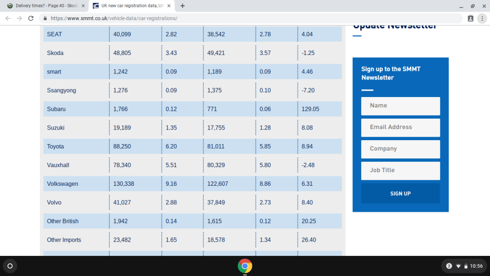The image size is (490, 276).
Task: Close the UK new car registration tab
Action: (169, 5)
